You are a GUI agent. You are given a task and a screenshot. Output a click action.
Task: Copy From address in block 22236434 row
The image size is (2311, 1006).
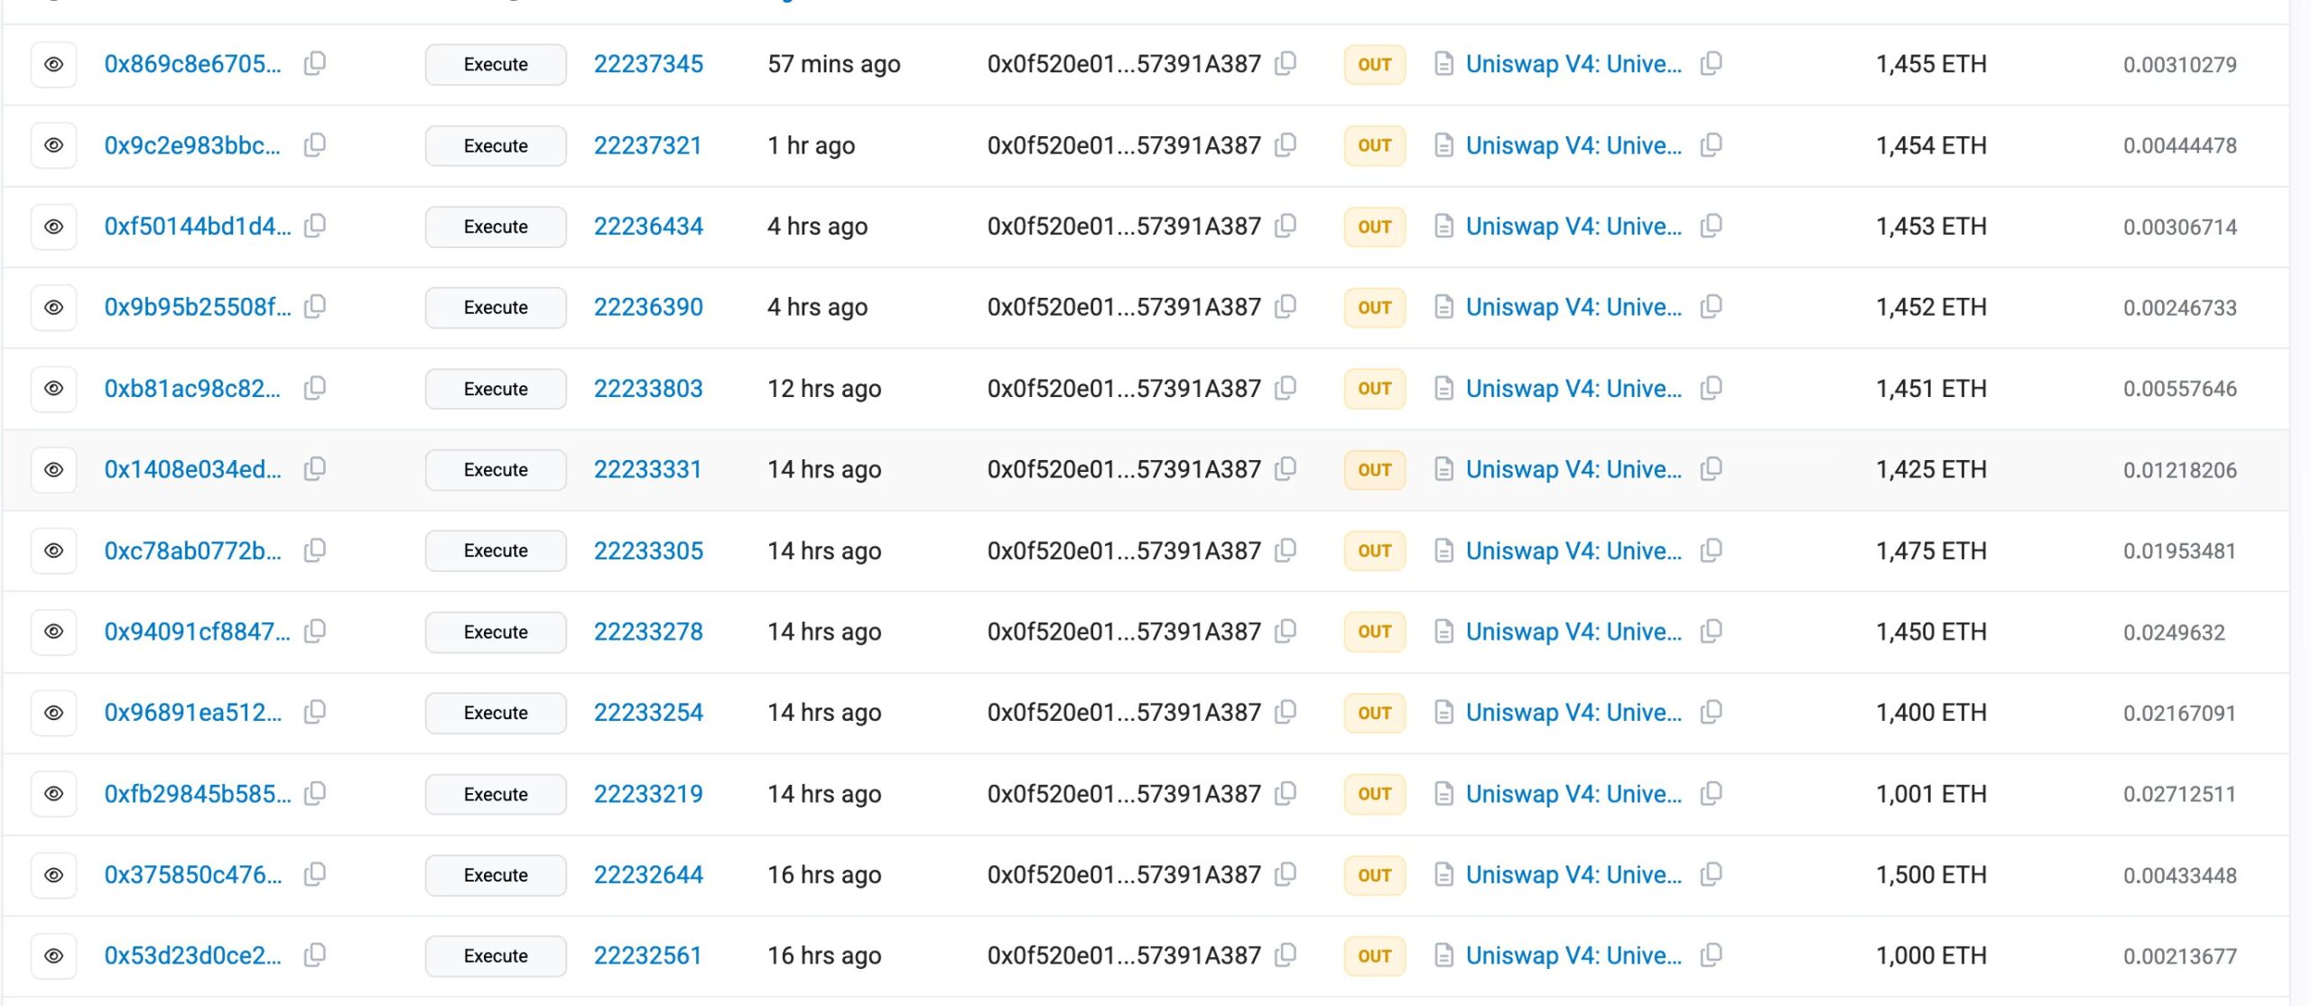pyautogui.click(x=1285, y=226)
